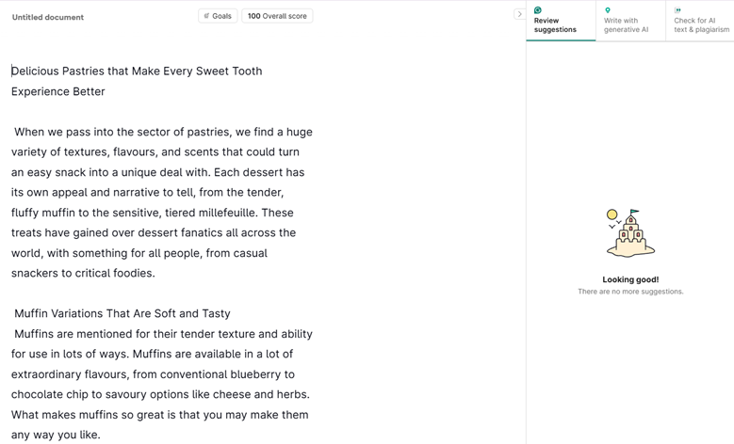The width and height of the screenshot is (734, 444).
Task: Click the 100 Overall score button
Action: coord(277,16)
